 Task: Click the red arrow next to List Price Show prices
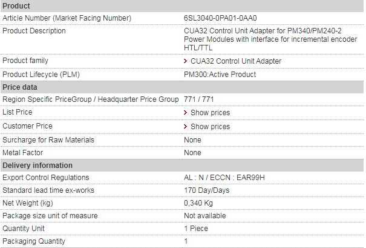[x=185, y=113]
